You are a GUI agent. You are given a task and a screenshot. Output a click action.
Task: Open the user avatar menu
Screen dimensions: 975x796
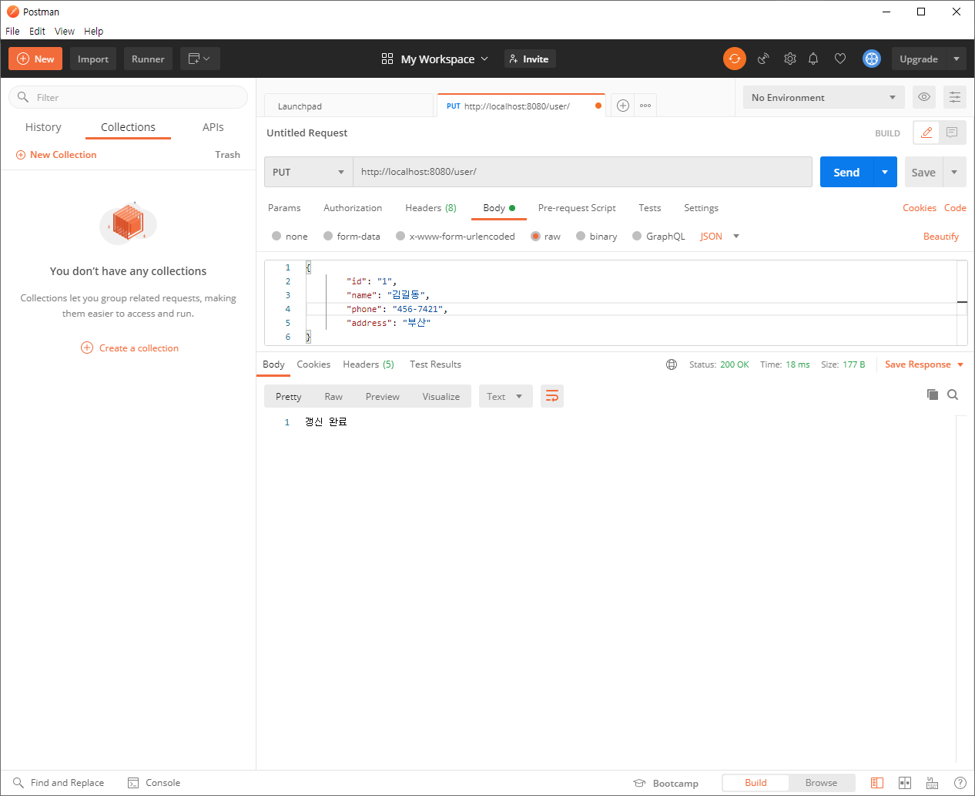[872, 59]
